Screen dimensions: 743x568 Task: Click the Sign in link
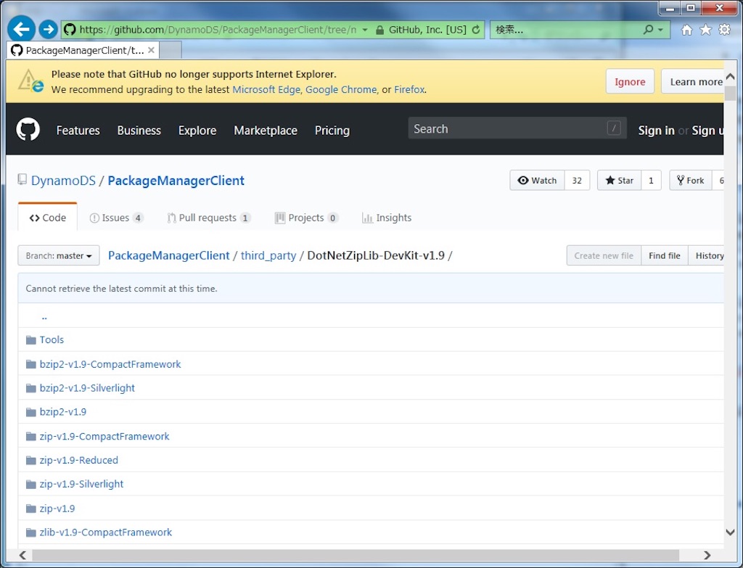coord(656,131)
